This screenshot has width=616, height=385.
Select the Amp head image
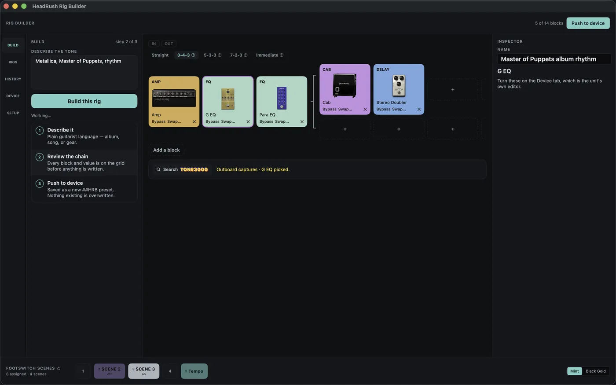(x=174, y=98)
